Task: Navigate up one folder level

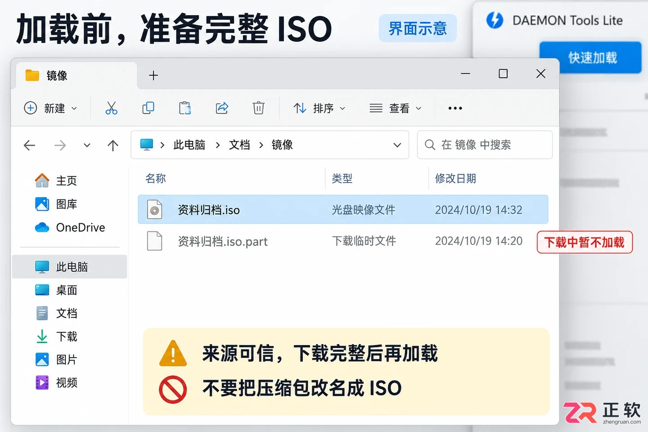Action: pyautogui.click(x=113, y=145)
